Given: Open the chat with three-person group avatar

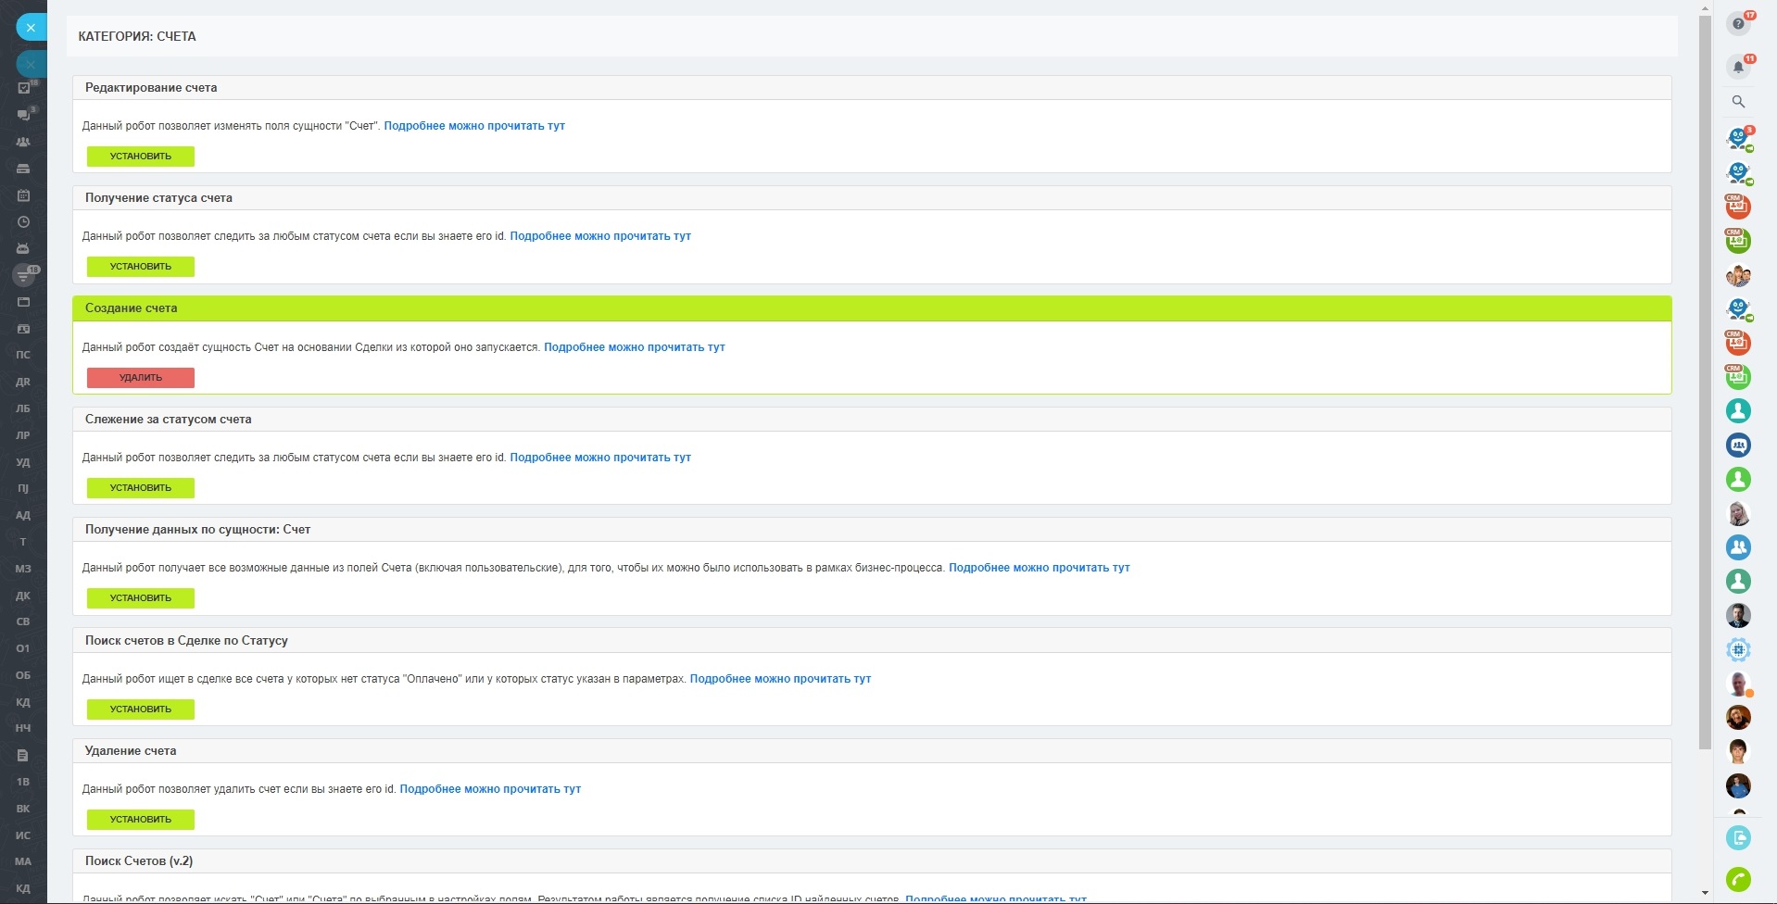Looking at the screenshot, I should pyautogui.click(x=1738, y=275).
